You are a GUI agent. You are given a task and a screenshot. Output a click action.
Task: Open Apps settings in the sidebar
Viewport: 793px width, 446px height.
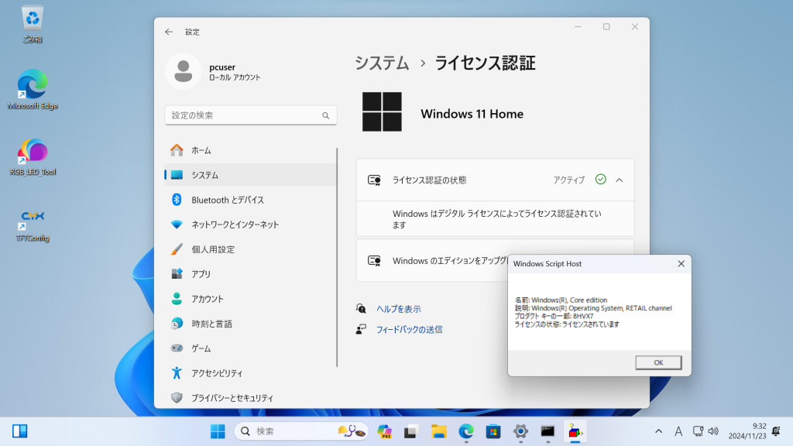[x=250, y=274]
